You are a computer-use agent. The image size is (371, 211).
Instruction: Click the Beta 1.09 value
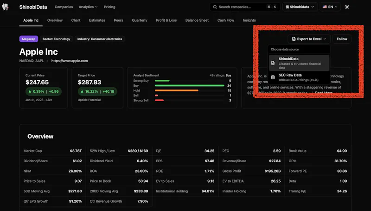pyautogui.click(x=343, y=181)
